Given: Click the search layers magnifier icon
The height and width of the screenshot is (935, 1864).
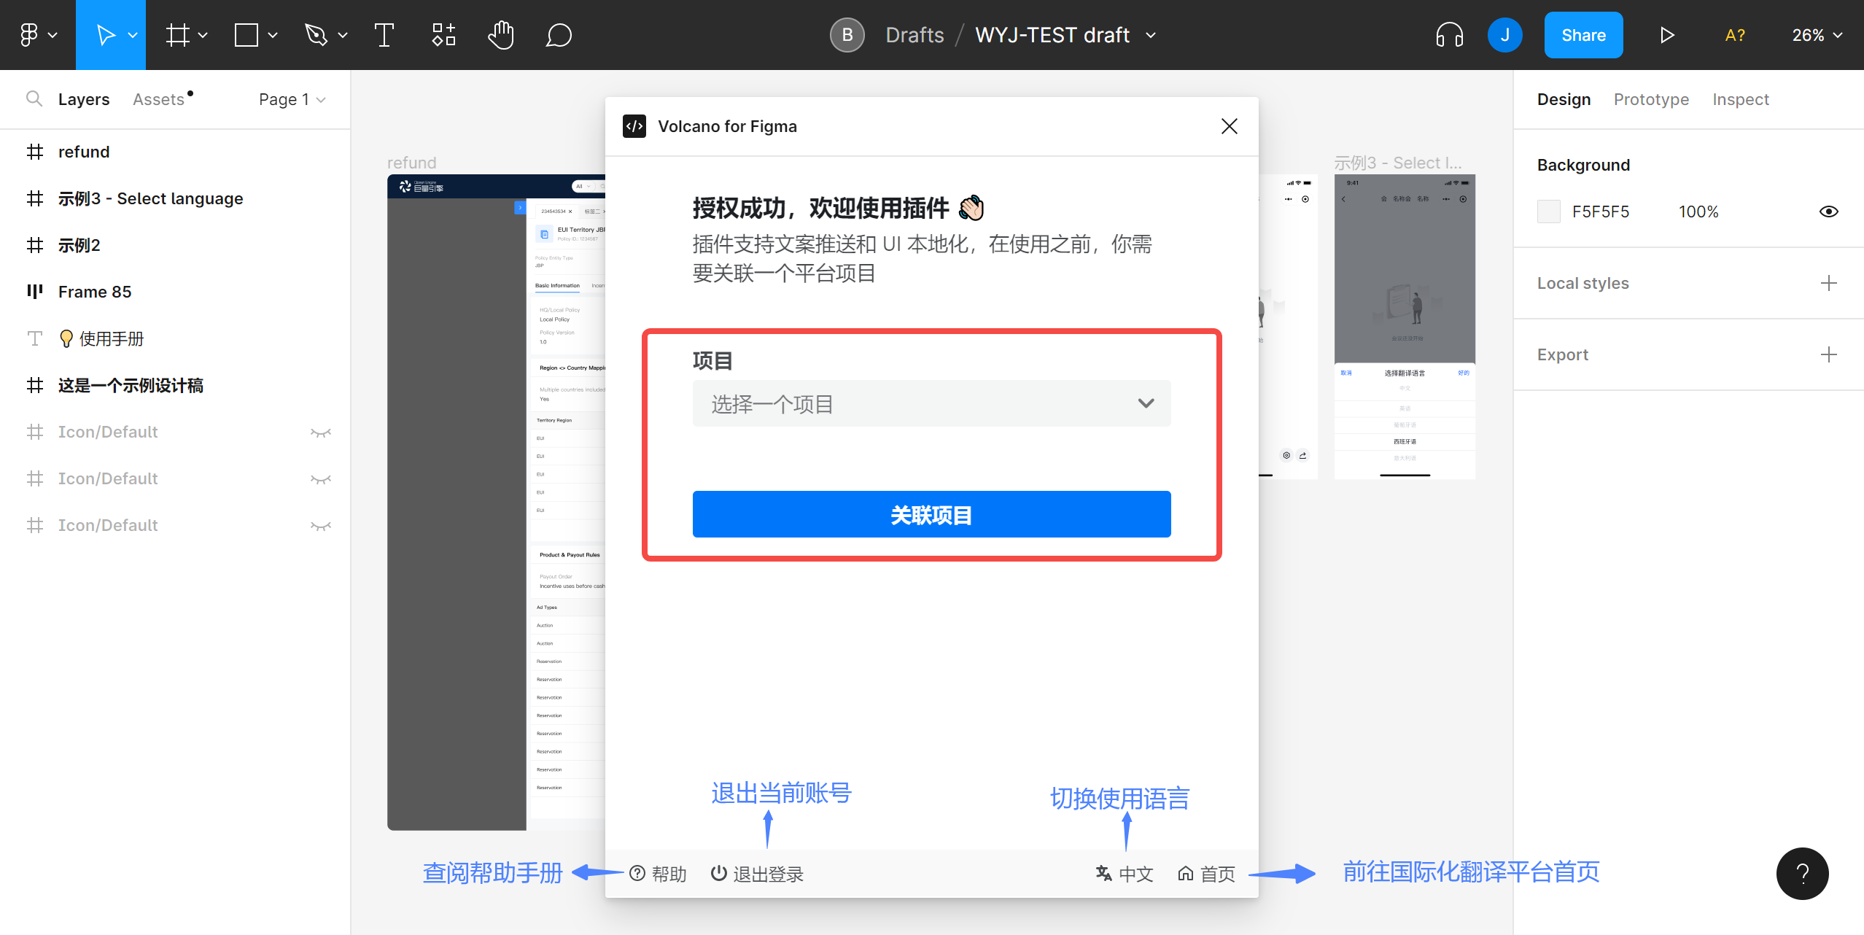Looking at the screenshot, I should [x=34, y=98].
